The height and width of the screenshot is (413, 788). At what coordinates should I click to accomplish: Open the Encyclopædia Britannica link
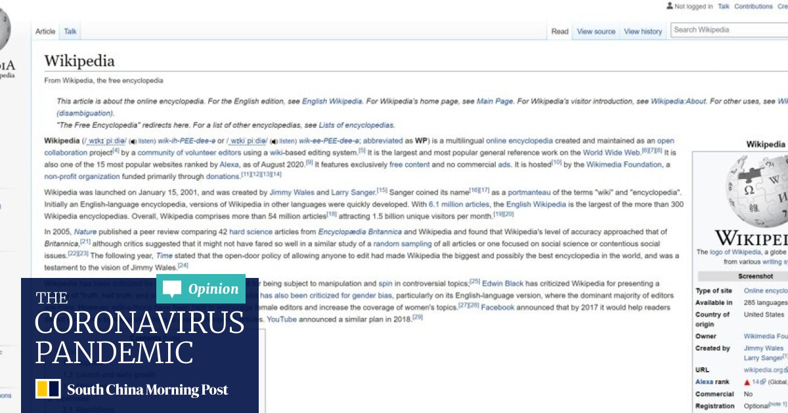coord(360,232)
